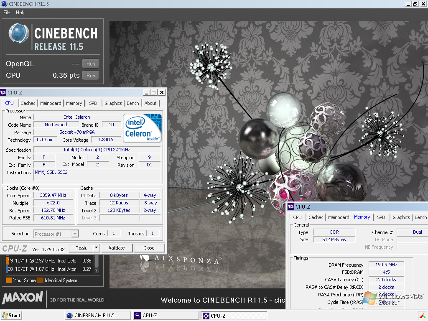Click the Intel Celeron name field
Image resolution: width=428 pixels, height=321 pixels.
[77, 117]
